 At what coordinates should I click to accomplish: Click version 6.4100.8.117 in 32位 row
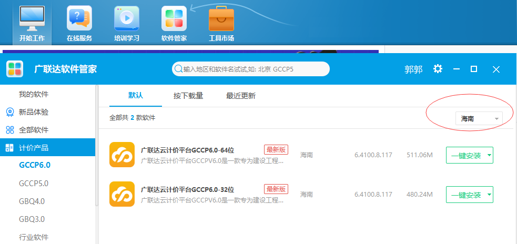pos(373,195)
